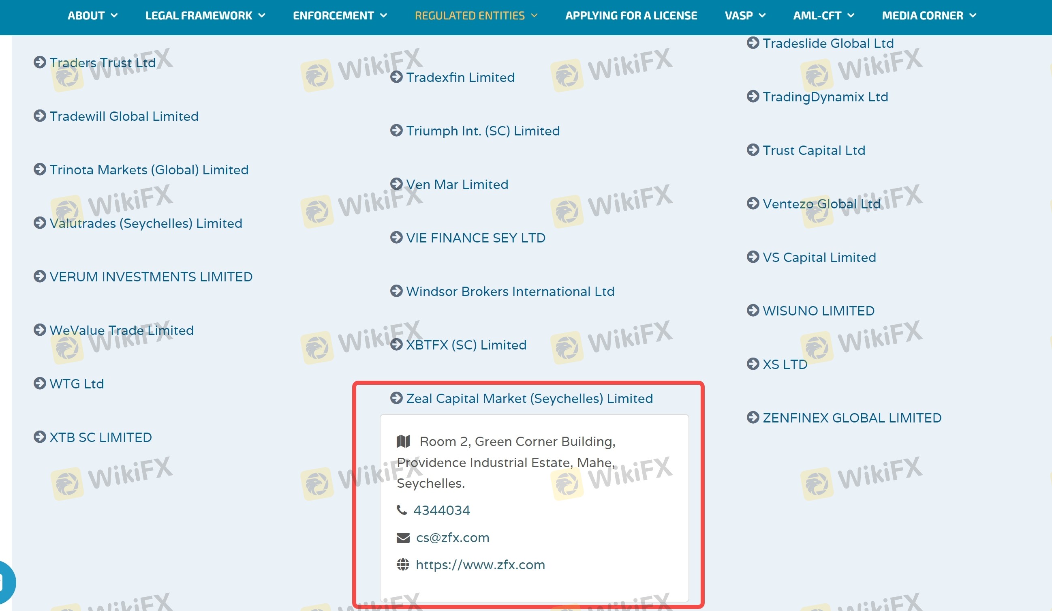Click the map icon beside the Room 2 address
The width and height of the screenshot is (1052, 611).
pyautogui.click(x=403, y=441)
